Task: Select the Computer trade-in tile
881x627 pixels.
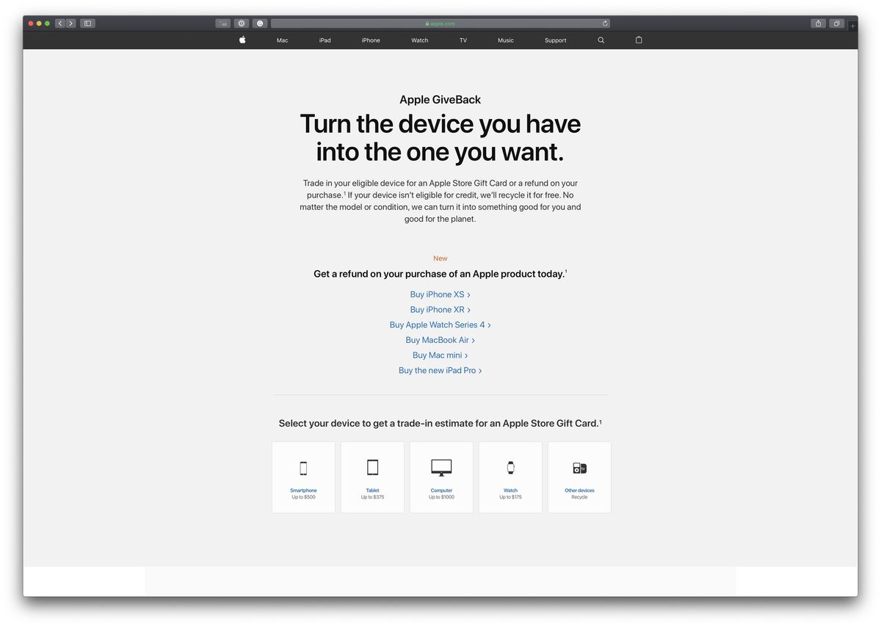Action: pyautogui.click(x=441, y=476)
